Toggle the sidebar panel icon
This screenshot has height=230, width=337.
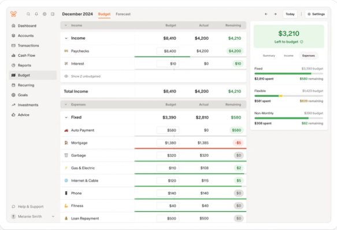pos(53,14)
